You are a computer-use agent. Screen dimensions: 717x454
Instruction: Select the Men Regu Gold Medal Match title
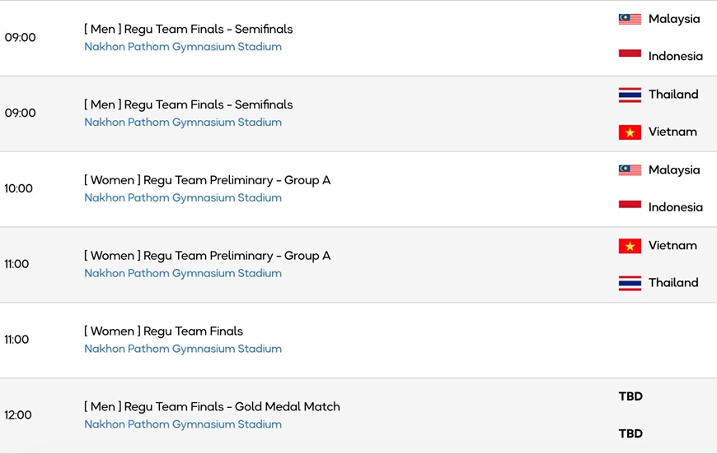212,406
